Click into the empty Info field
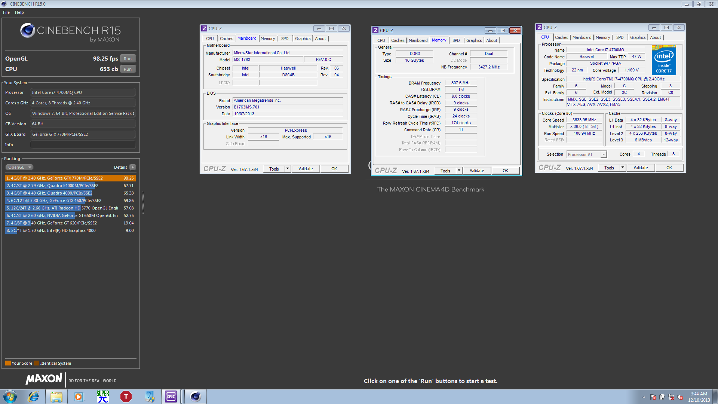This screenshot has height=404, width=718. (x=83, y=145)
